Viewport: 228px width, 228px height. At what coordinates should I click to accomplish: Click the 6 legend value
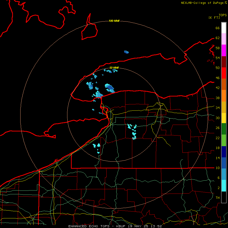tap(218, 178)
